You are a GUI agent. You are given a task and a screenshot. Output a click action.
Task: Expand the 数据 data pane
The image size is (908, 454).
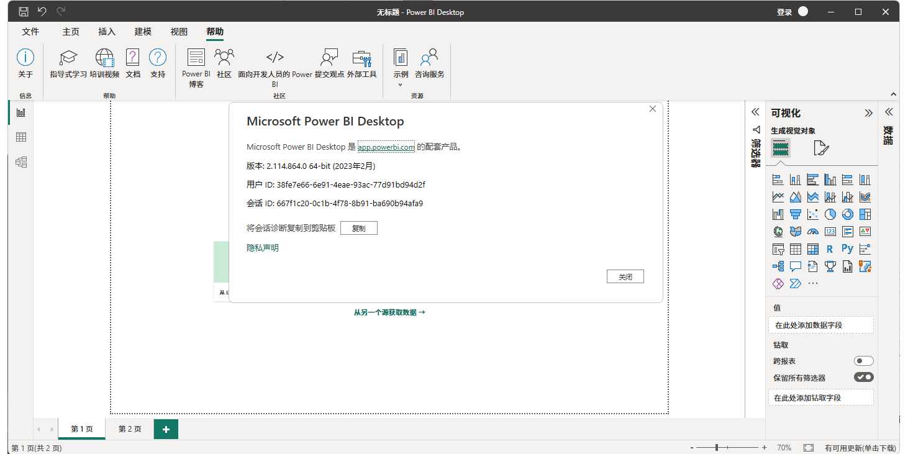889,112
